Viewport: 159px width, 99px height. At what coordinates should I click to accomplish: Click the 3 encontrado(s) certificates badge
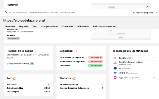point(95,66)
